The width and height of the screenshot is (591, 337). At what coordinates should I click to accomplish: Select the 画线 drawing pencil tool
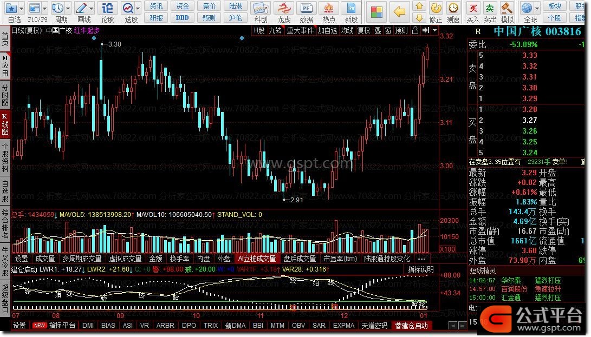click(x=81, y=8)
